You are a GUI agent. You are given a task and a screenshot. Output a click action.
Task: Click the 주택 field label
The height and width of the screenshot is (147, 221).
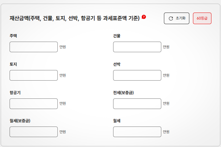pos(13,36)
